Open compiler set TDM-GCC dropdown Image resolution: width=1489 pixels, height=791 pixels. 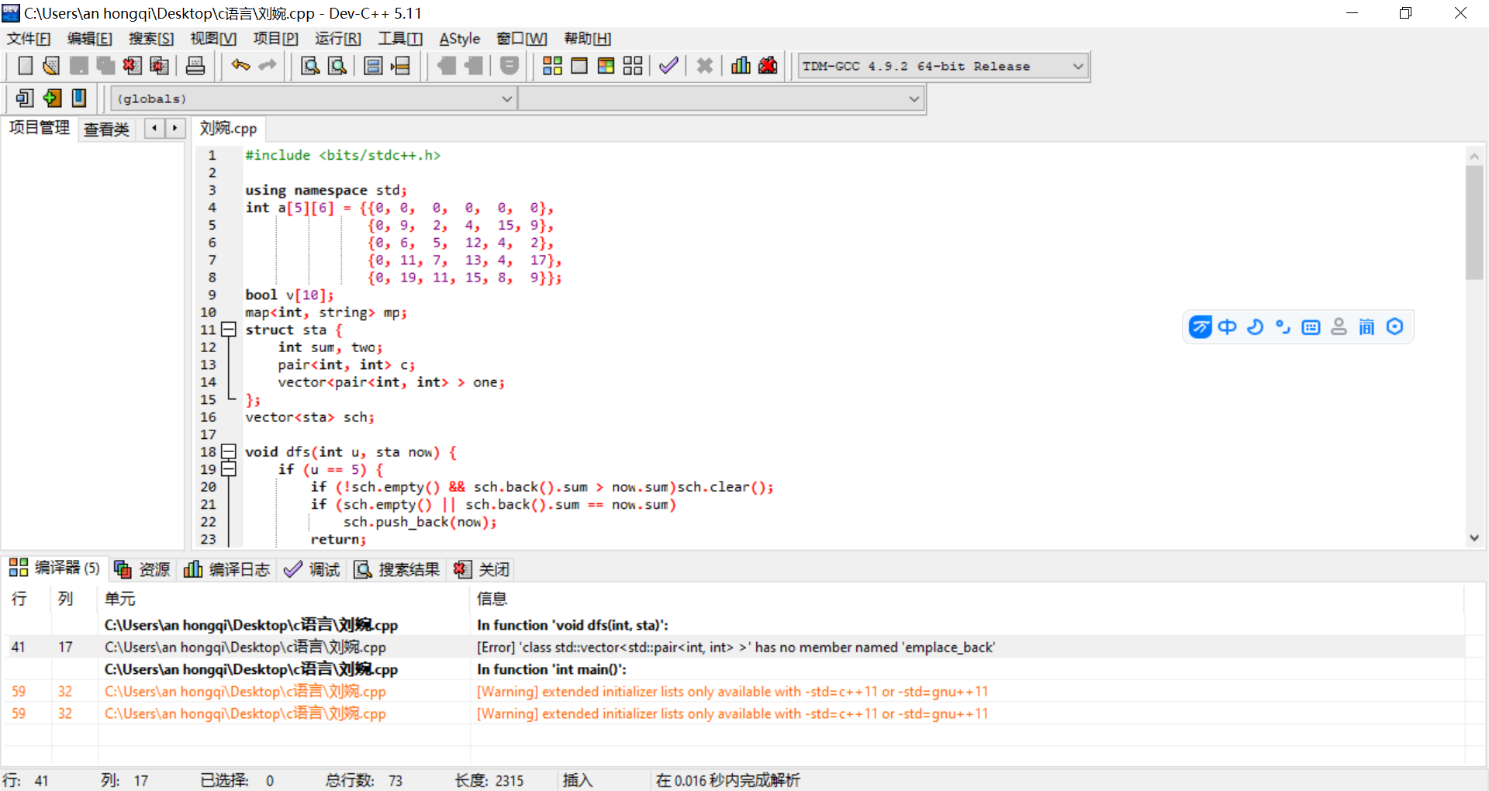point(944,66)
